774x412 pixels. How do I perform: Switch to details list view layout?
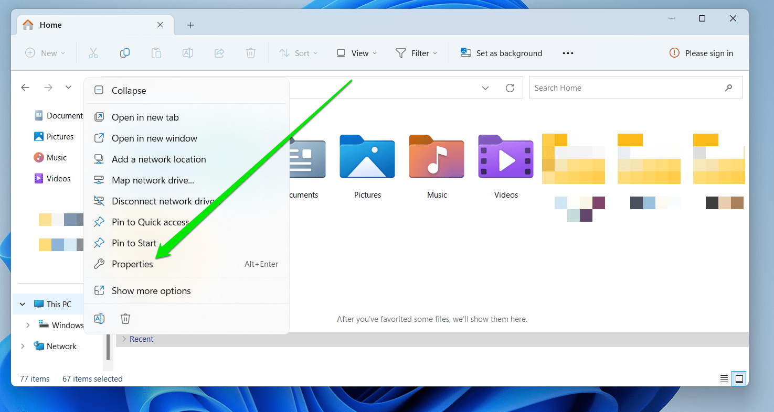[724, 379]
